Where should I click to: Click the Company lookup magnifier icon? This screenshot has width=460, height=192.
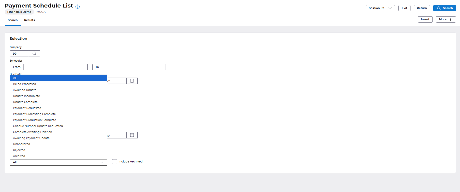pyautogui.click(x=35, y=54)
